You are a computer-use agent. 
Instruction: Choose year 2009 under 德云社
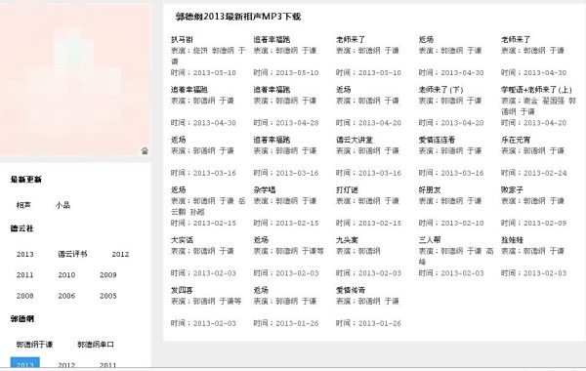point(108,275)
